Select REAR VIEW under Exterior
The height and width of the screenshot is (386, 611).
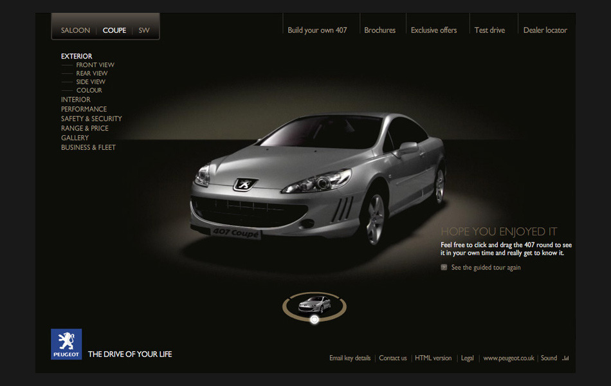coord(91,73)
